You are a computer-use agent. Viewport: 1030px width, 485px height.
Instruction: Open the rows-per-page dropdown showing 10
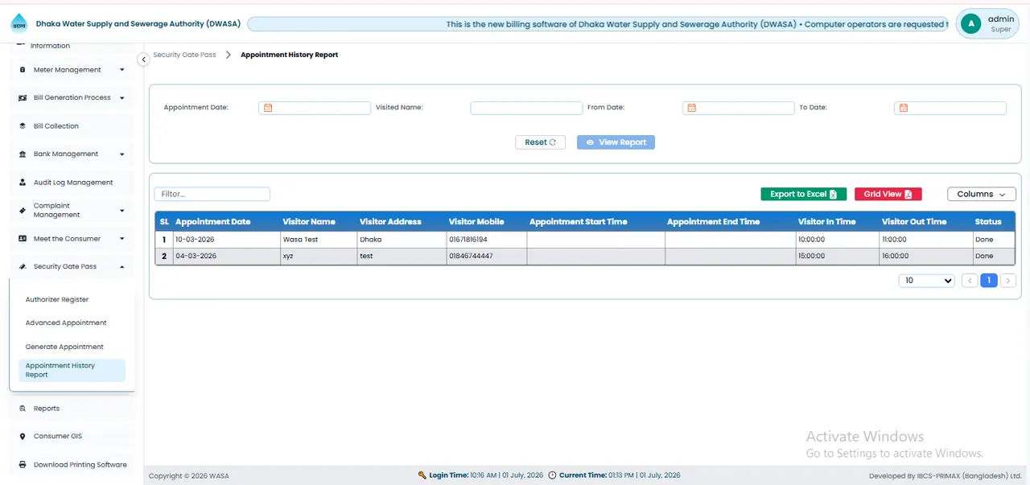[x=926, y=281]
